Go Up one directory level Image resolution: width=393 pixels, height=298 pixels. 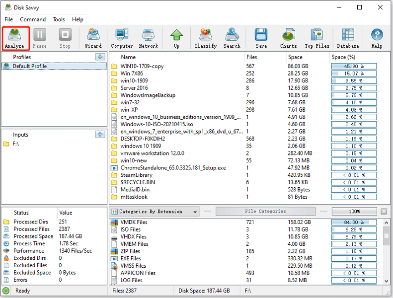(x=176, y=38)
